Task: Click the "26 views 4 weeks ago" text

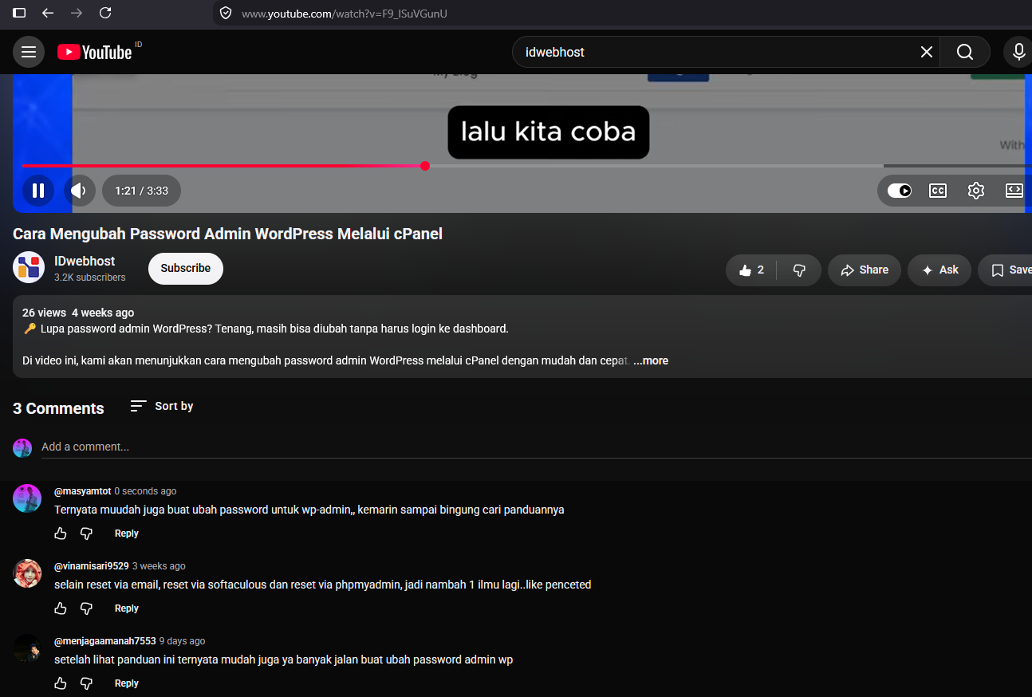Action: 78,313
